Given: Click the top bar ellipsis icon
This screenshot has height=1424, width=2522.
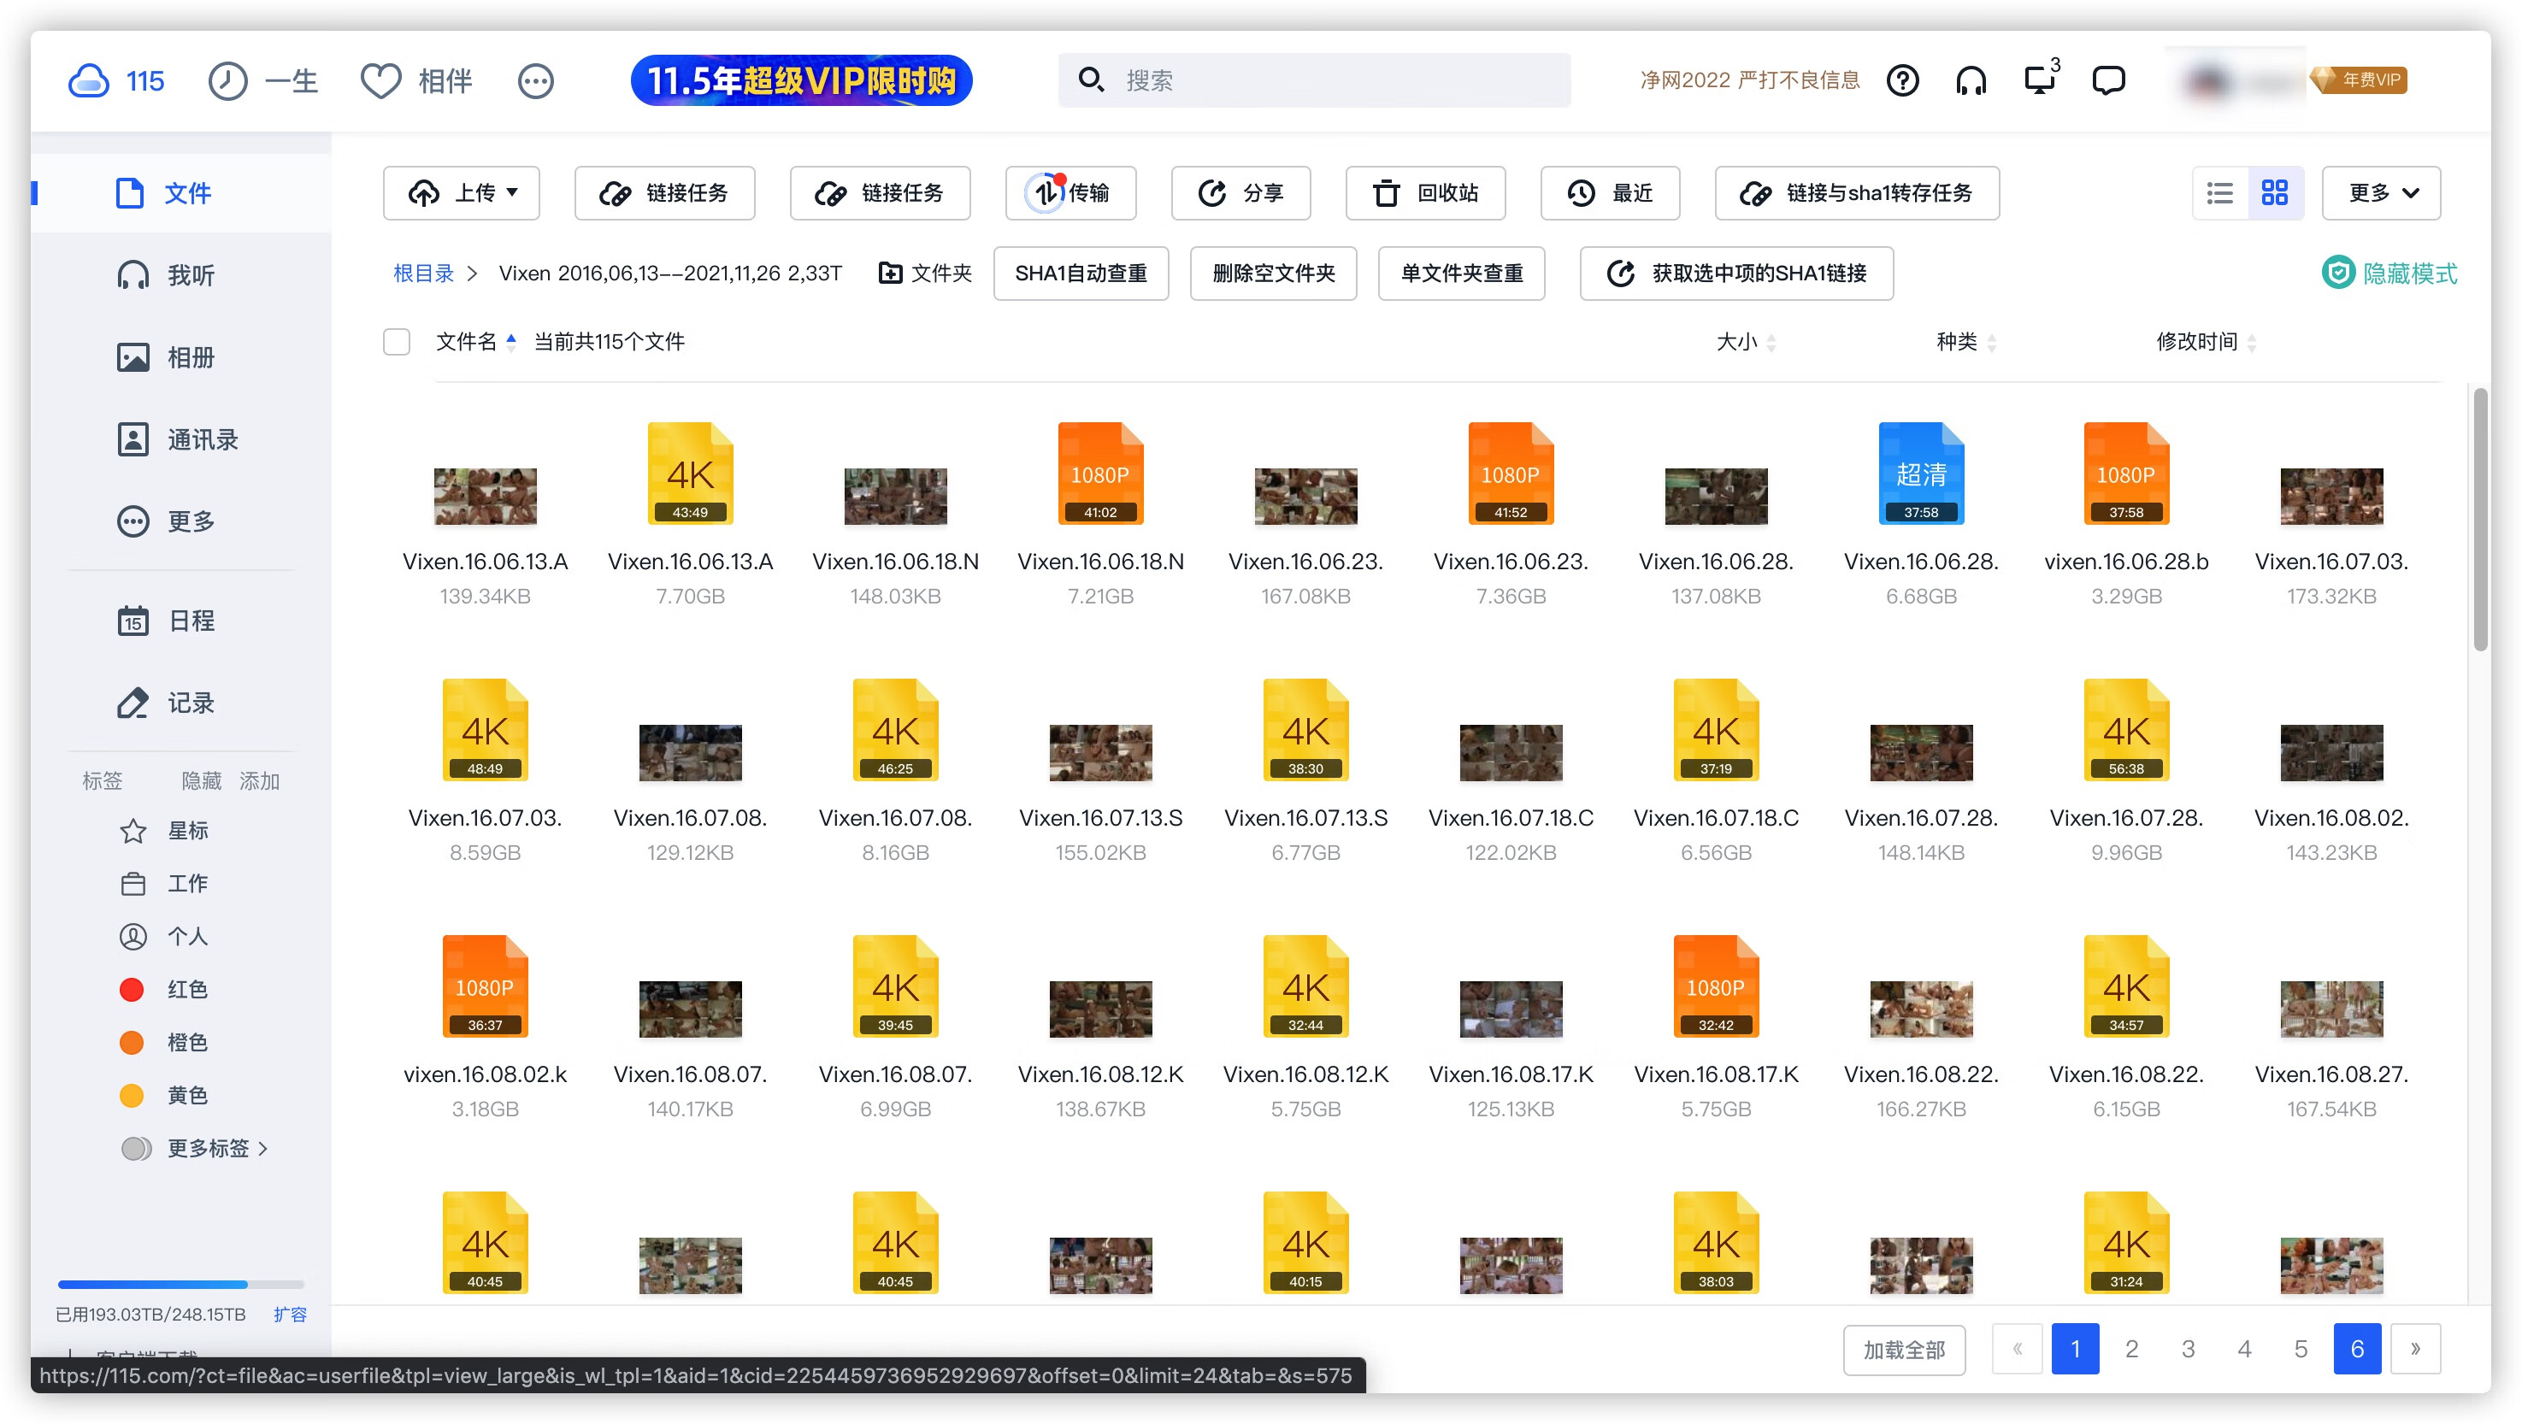Looking at the screenshot, I should coord(535,80).
